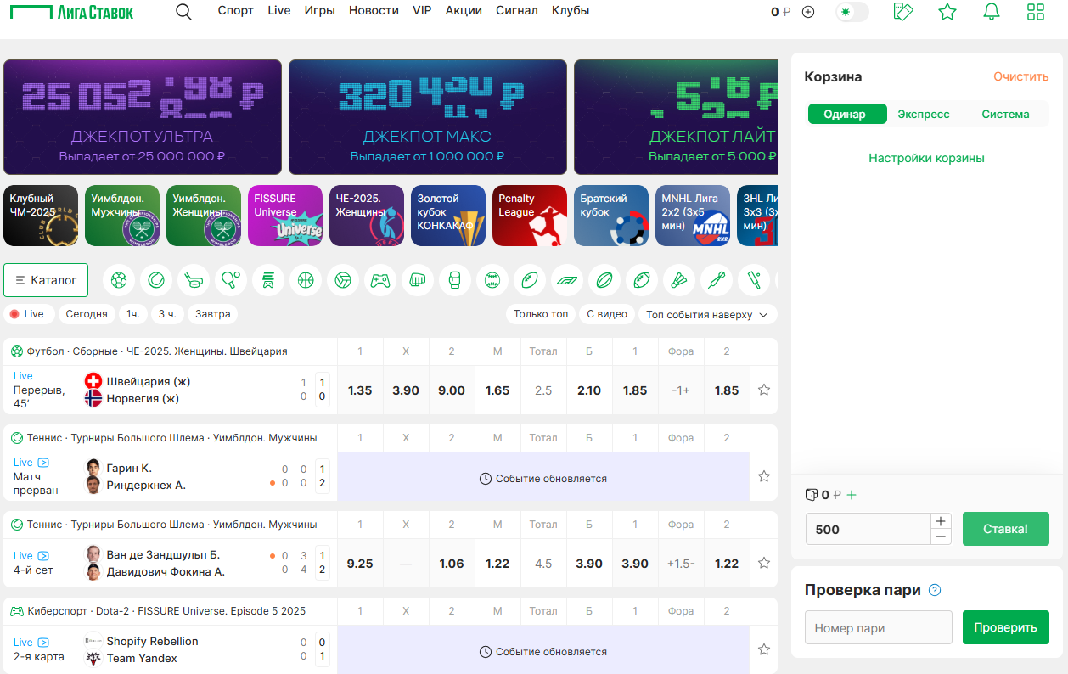
Task: Click the Проверить button
Action: [x=1006, y=627]
